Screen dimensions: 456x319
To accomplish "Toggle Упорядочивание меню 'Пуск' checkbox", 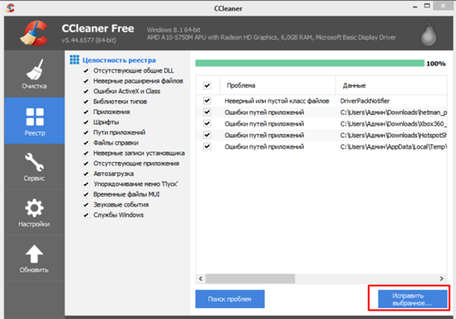I will click(86, 185).
